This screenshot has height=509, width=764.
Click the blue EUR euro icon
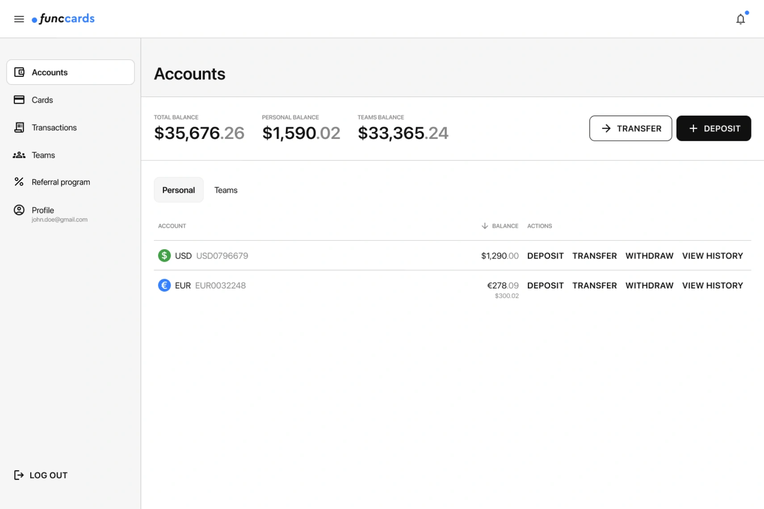click(x=164, y=285)
